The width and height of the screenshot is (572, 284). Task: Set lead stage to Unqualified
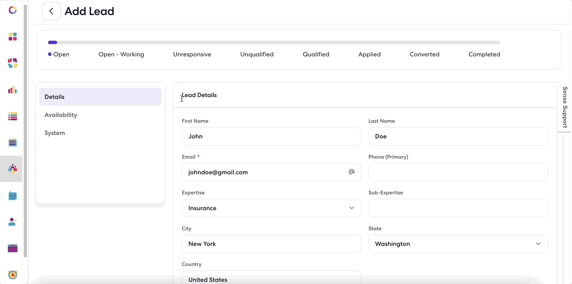(x=257, y=54)
